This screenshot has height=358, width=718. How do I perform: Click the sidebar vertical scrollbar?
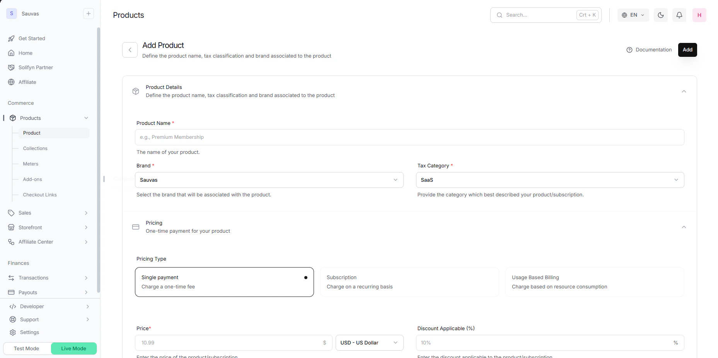point(99,160)
